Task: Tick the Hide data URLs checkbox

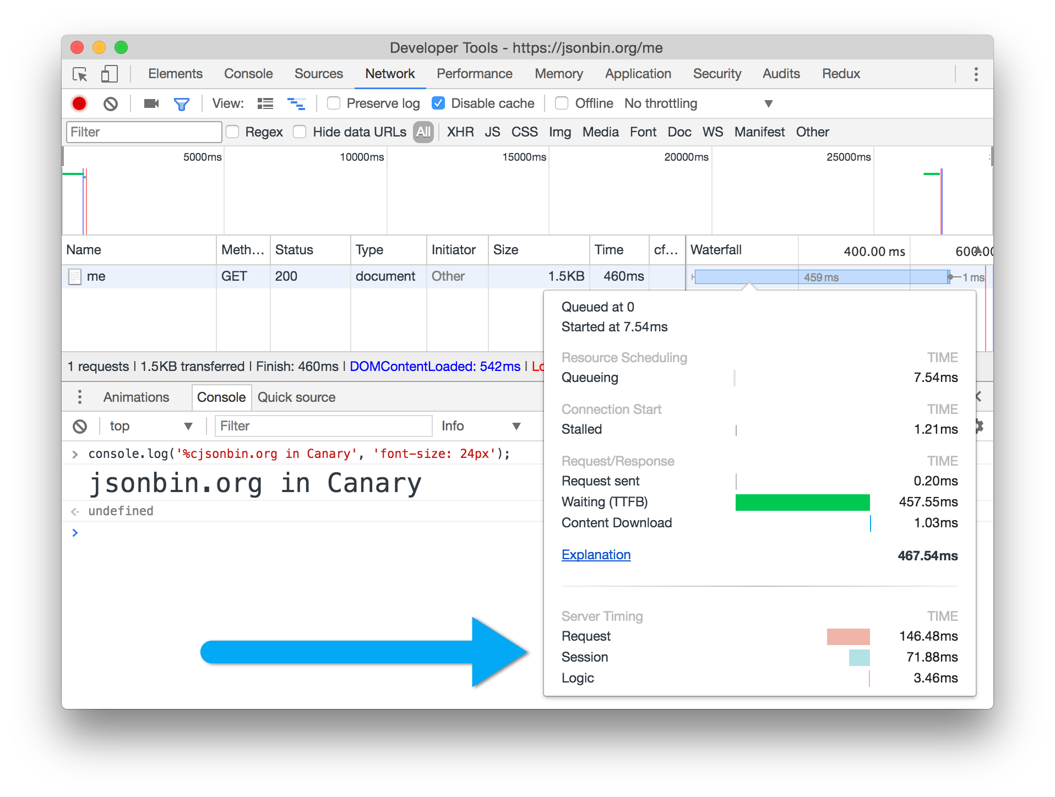Action: click(x=300, y=132)
